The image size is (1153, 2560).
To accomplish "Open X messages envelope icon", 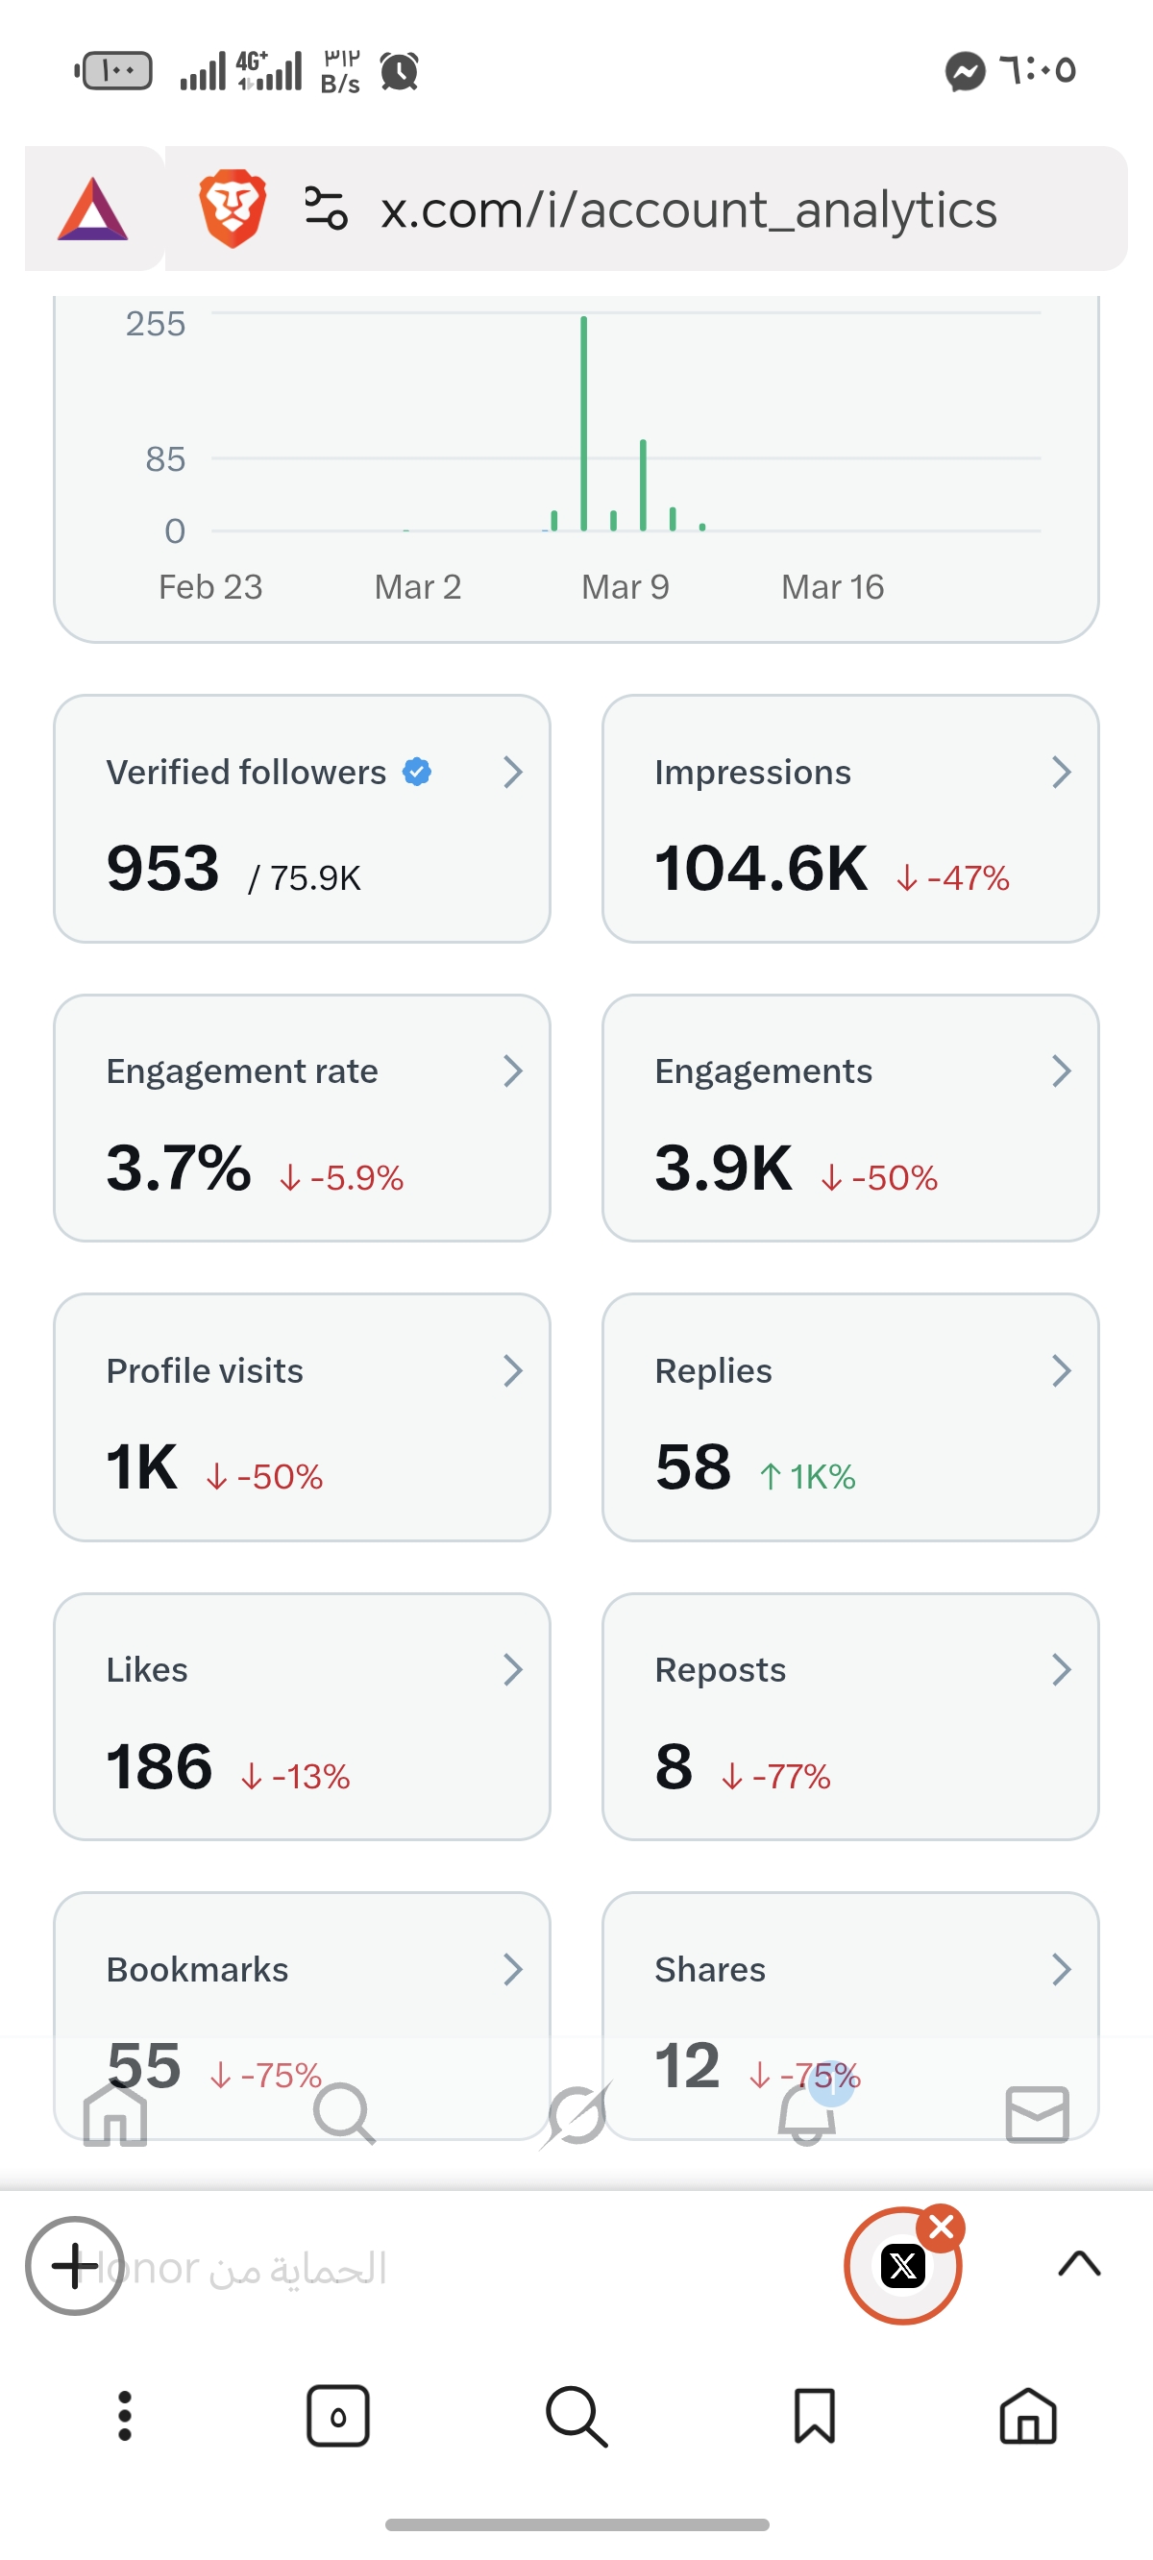I will pyautogui.click(x=1037, y=2114).
